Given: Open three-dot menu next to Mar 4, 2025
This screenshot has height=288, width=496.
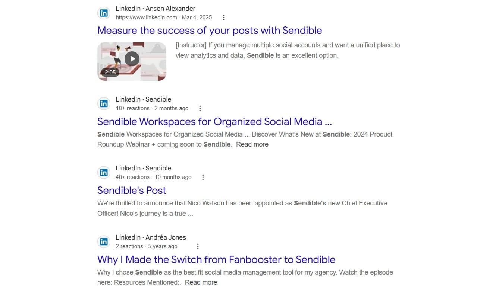Looking at the screenshot, I should coord(223,17).
